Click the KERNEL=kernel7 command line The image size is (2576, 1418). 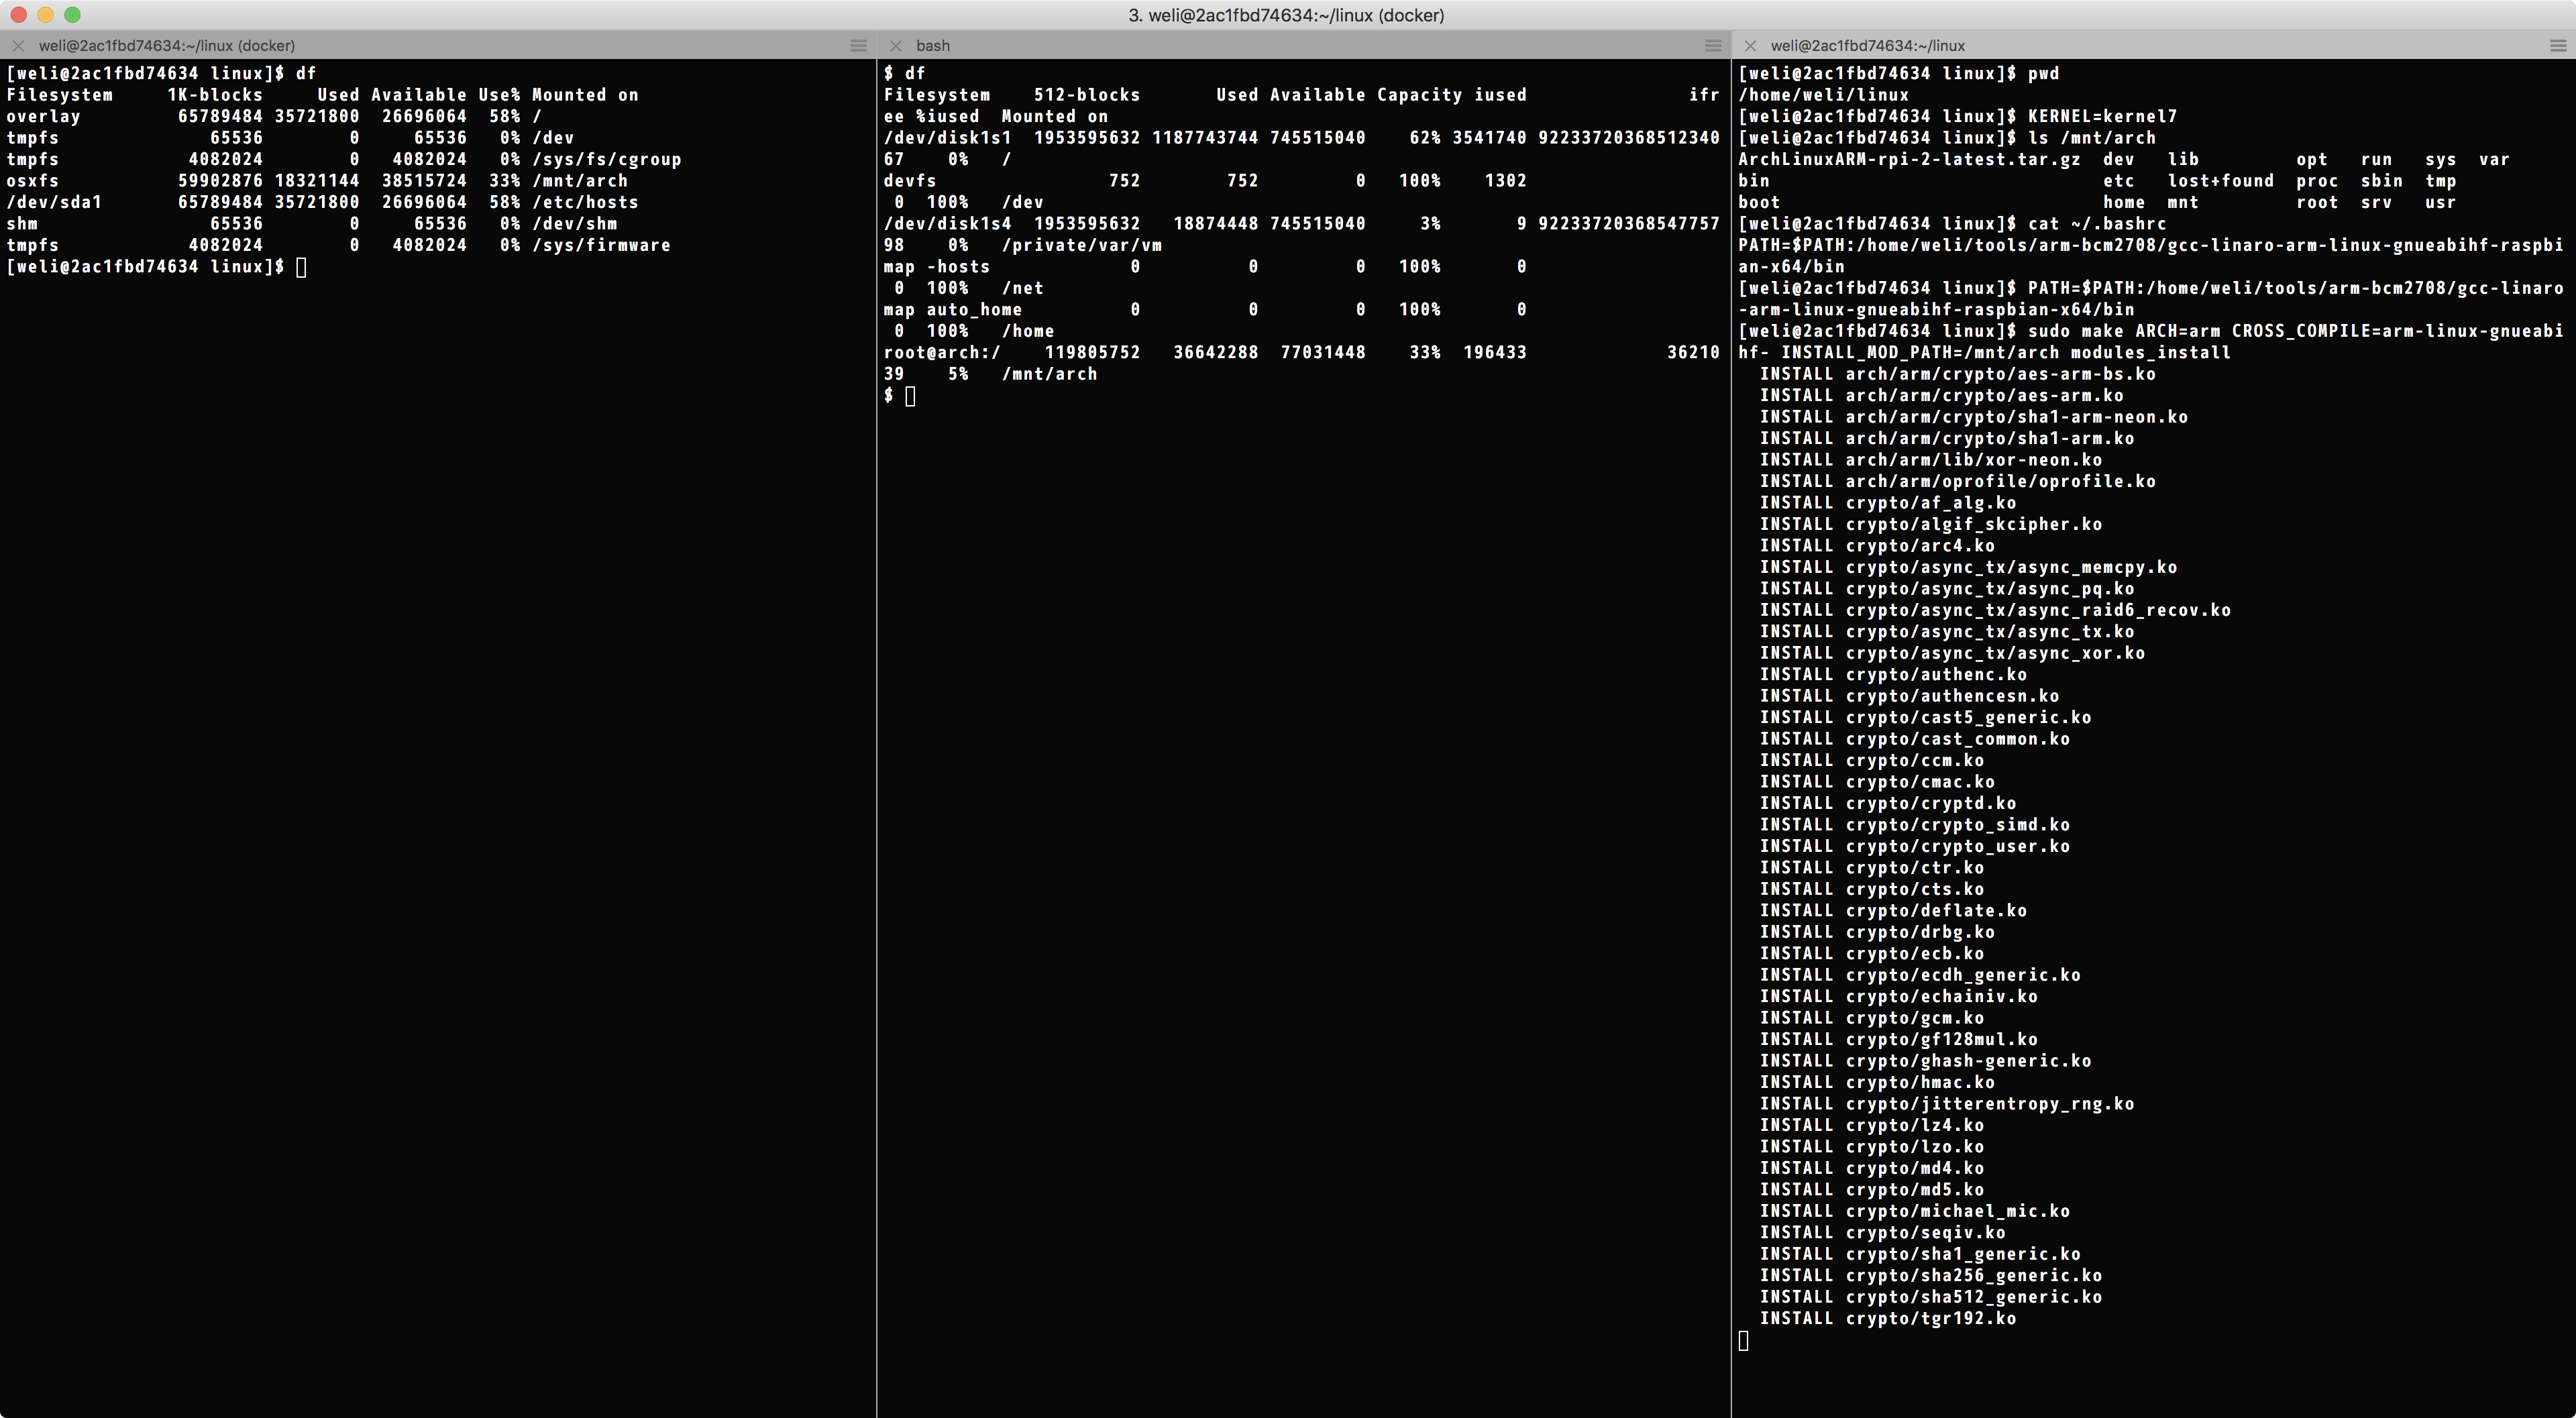(x=2102, y=116)
